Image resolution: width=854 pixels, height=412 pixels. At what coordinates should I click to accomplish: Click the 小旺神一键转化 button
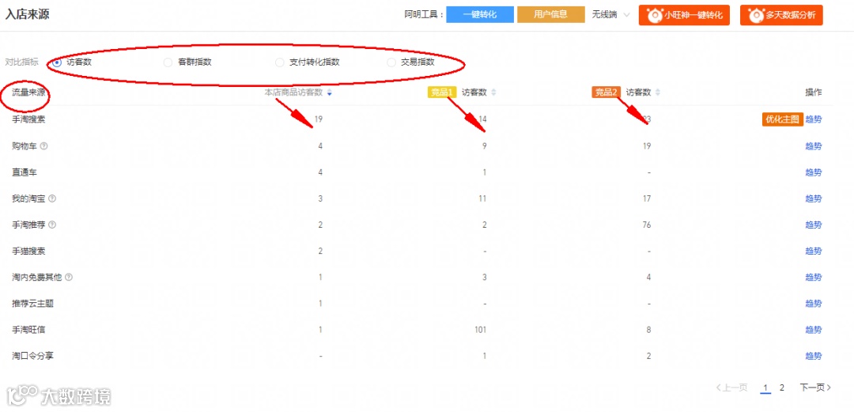tap(685, 15)
